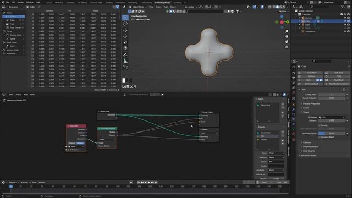This screenshot has height=198, width=352.
Task: Open the Tool properties tab icon
Action: click(x=293, y=67)
